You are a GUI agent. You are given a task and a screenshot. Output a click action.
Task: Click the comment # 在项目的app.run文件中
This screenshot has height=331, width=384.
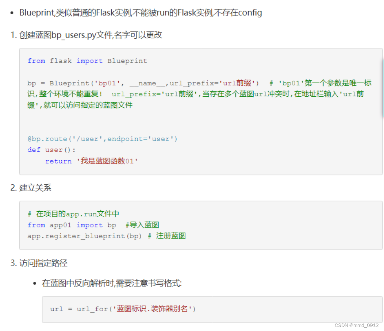point(73,214)
